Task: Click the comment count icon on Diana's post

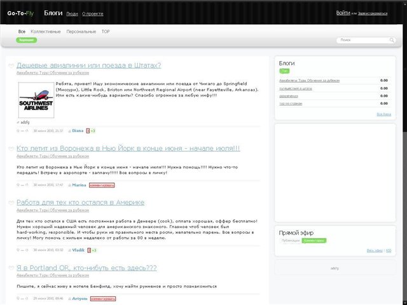Action: click(88, 130)
